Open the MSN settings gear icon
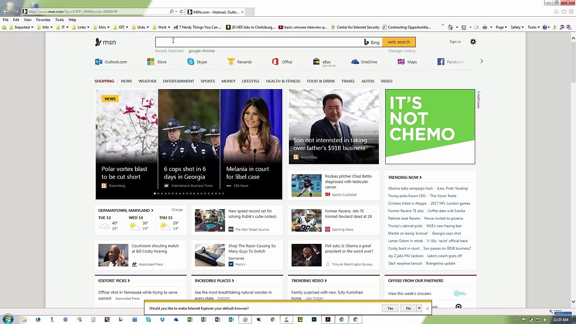The image size is (576, 324). (473, 42)
